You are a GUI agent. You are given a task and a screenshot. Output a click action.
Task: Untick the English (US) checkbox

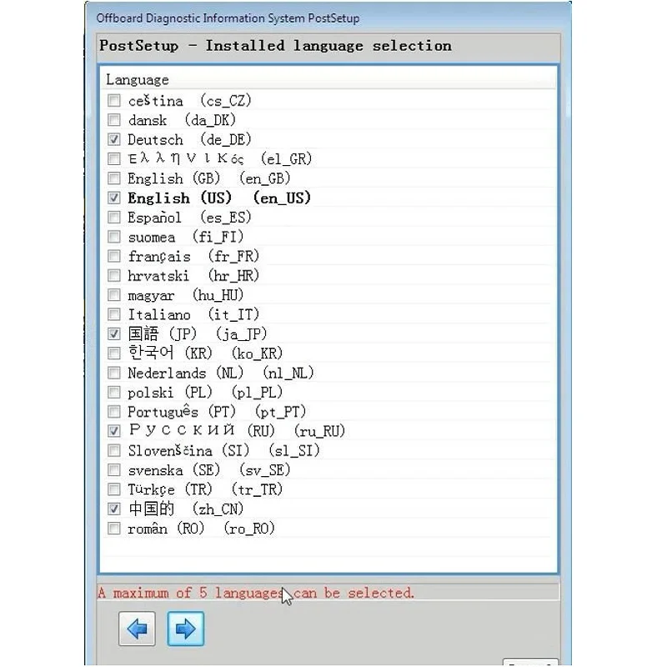[x=114, y=198]
